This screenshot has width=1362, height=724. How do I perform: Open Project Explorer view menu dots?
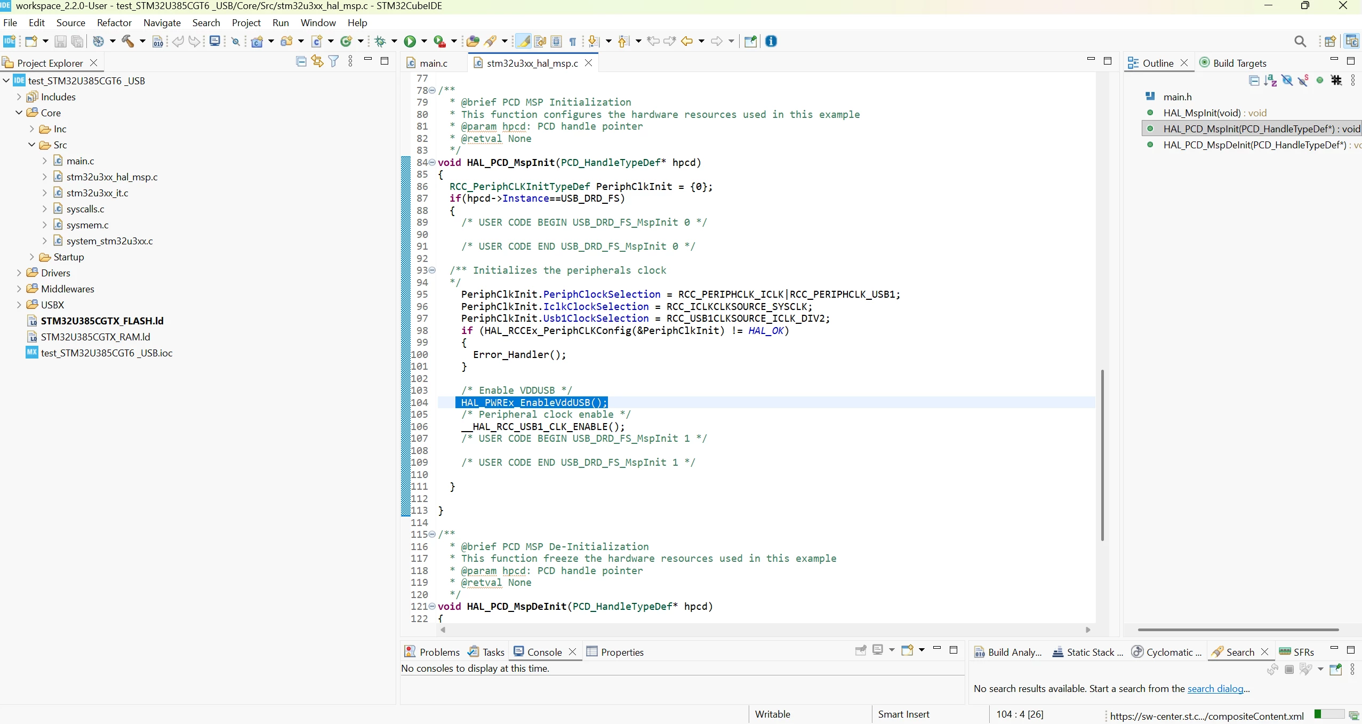click(350, 61)
